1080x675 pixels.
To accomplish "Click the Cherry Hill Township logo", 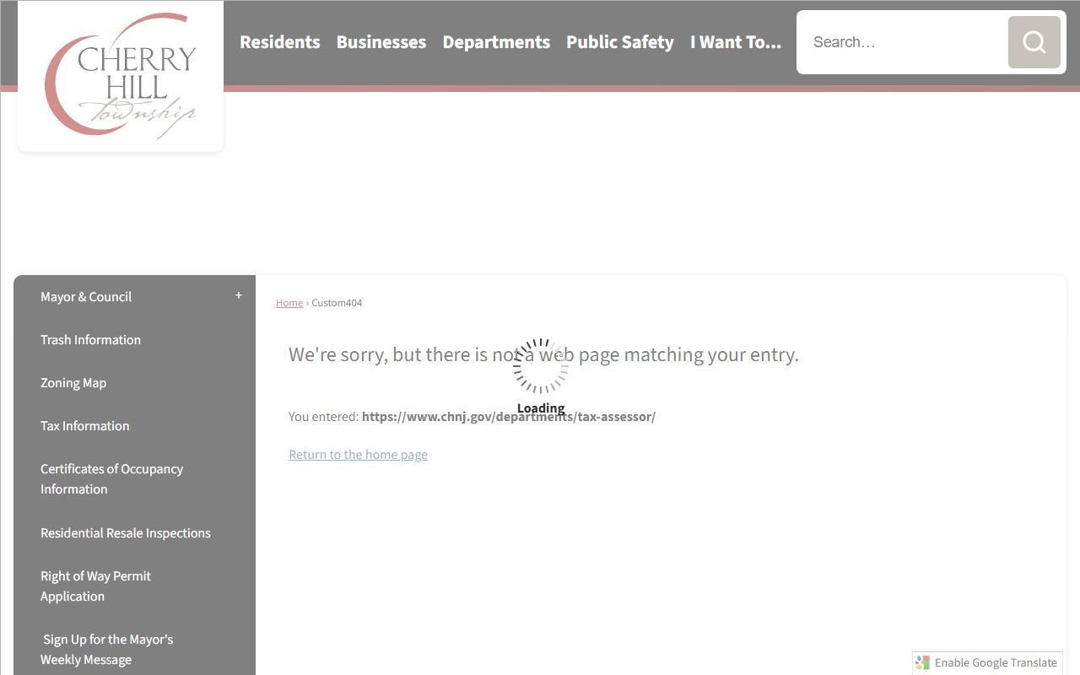I will (121, 76).
